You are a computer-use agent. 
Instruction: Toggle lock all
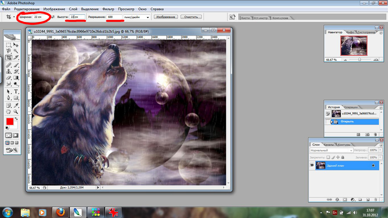click(x=343, y=157)
